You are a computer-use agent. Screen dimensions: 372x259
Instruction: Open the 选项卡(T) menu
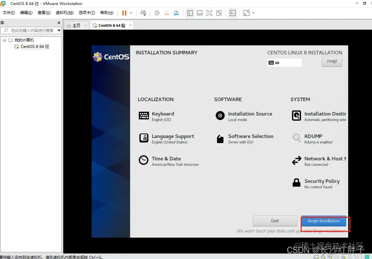click(x=87, y=13)
